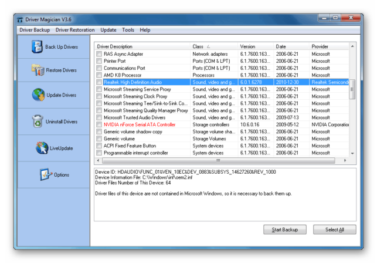Viewport: 377px width, 263px height.
Task: Tick the Realtek High Definition Audio checkbox
Action: click(99, 82)
